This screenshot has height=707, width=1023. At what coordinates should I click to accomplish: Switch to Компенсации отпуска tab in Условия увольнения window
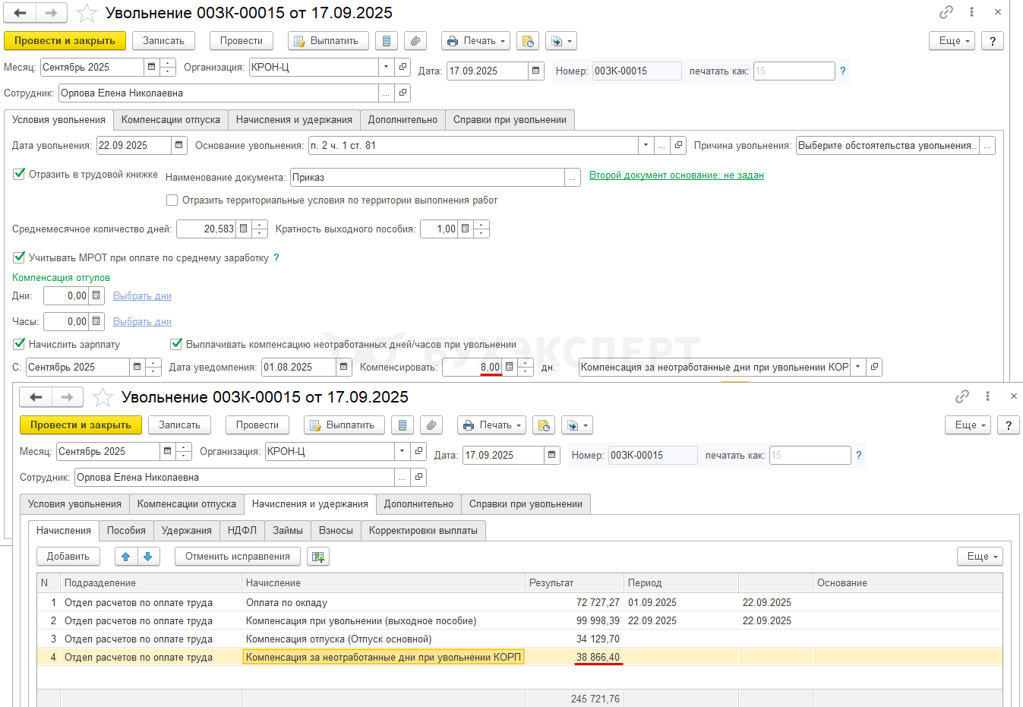(x=171, y=120)
